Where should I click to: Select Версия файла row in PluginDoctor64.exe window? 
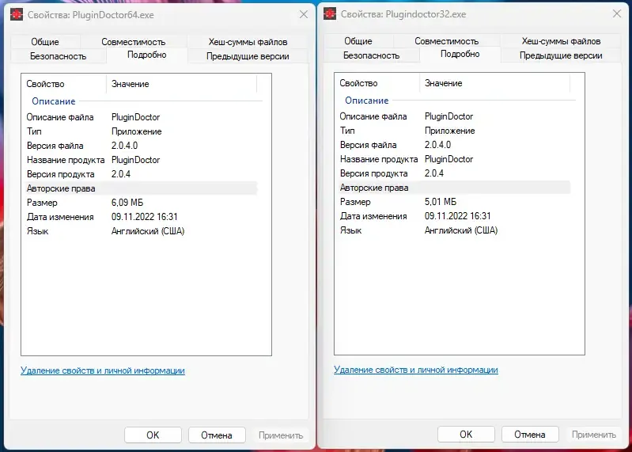(x=139, y=146)
